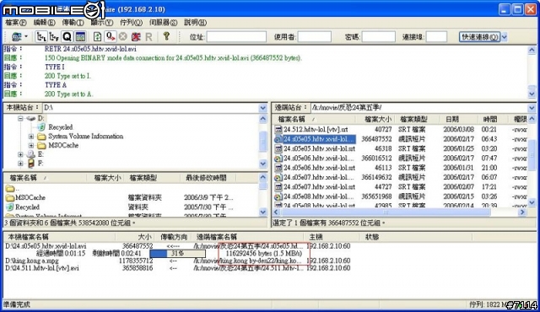The width and height of the screenshot is (540, 312).
Task: Click the Recycled bin icon in local list
Action: coord(10,207)
